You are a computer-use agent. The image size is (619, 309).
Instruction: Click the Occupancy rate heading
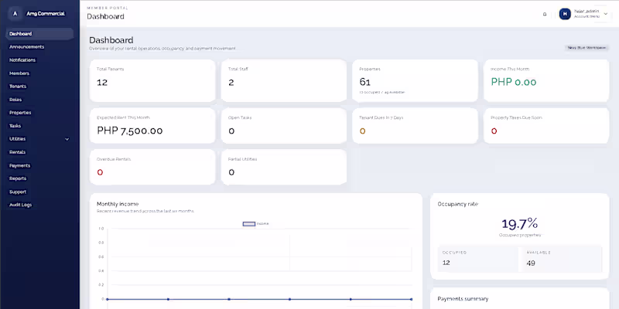457,204
